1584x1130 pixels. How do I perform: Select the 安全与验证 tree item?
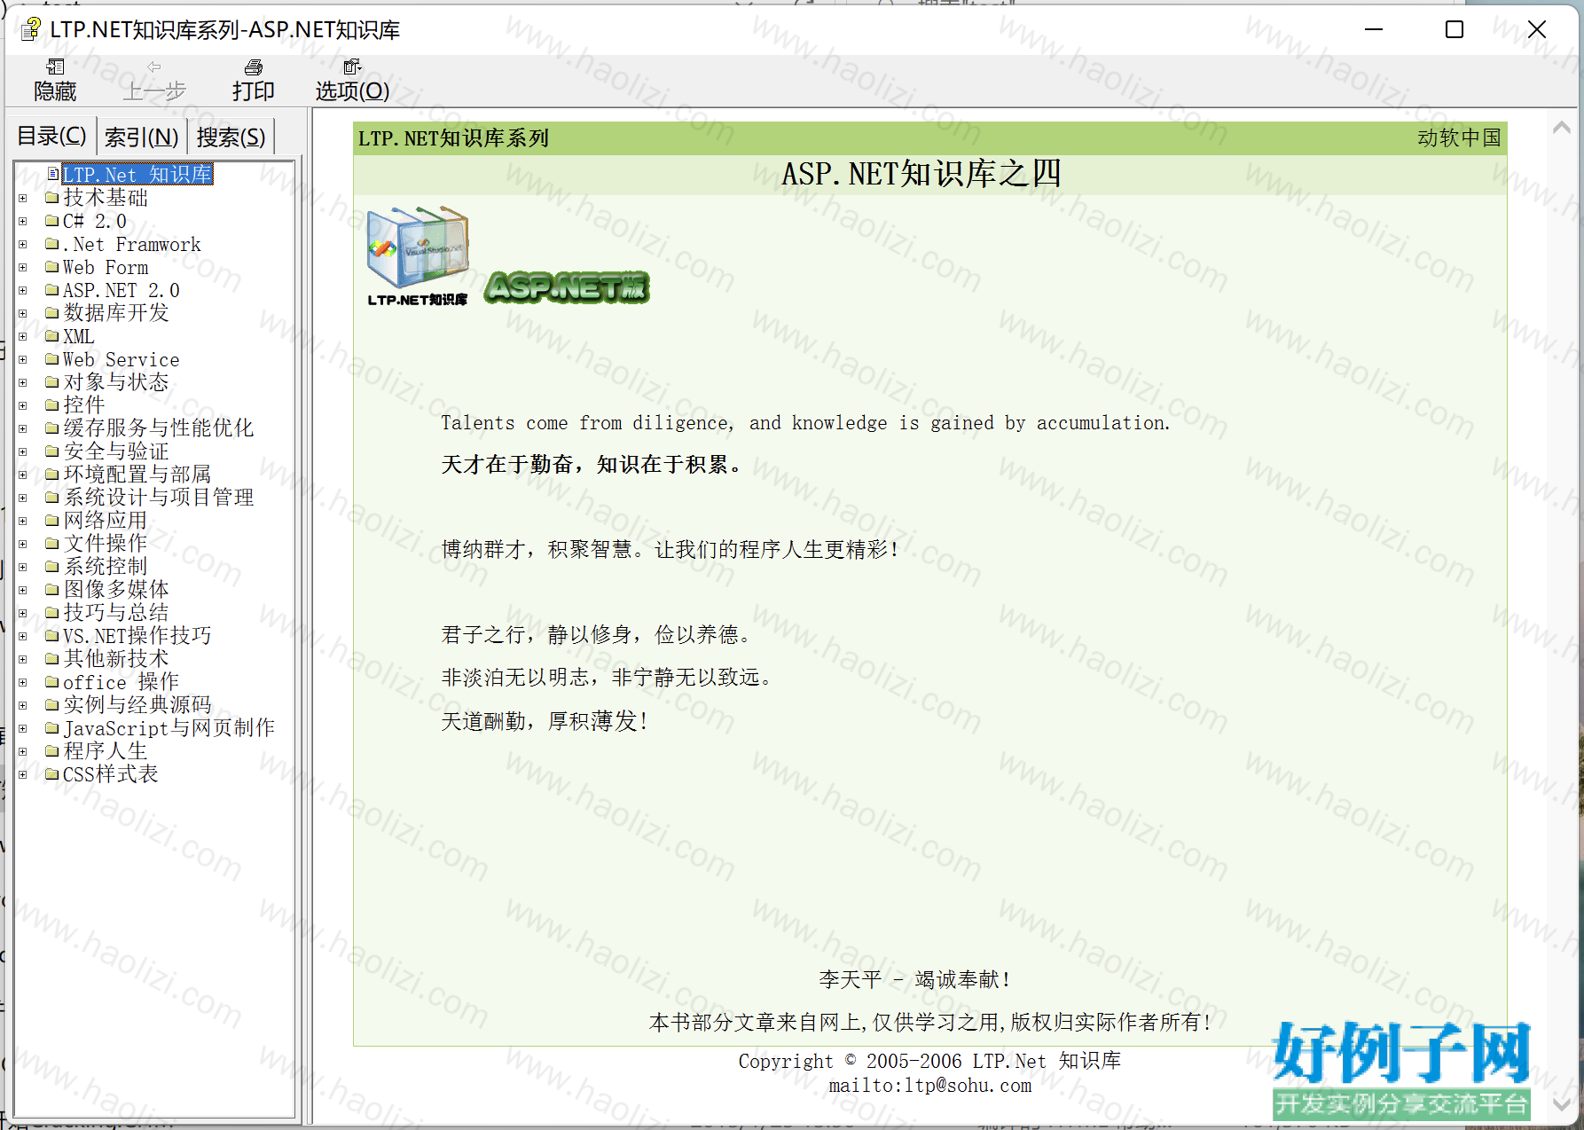(x=116, y=451)
